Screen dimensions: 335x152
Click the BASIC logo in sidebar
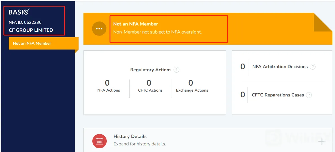pos(20,12)
